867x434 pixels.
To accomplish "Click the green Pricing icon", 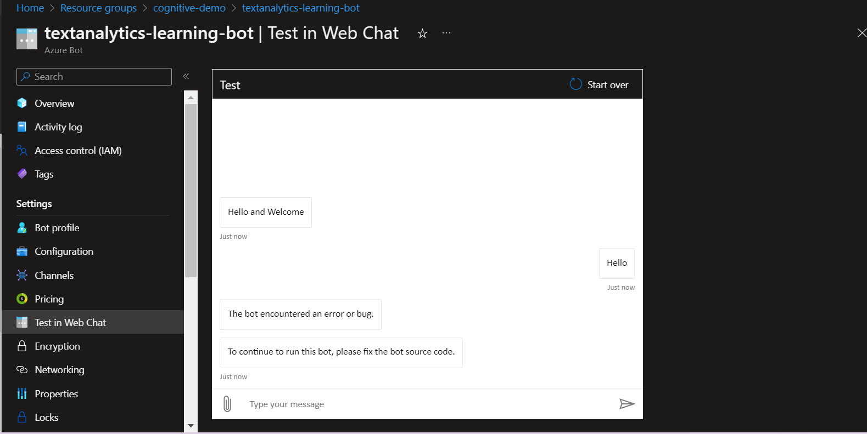I will click(22, 299).
